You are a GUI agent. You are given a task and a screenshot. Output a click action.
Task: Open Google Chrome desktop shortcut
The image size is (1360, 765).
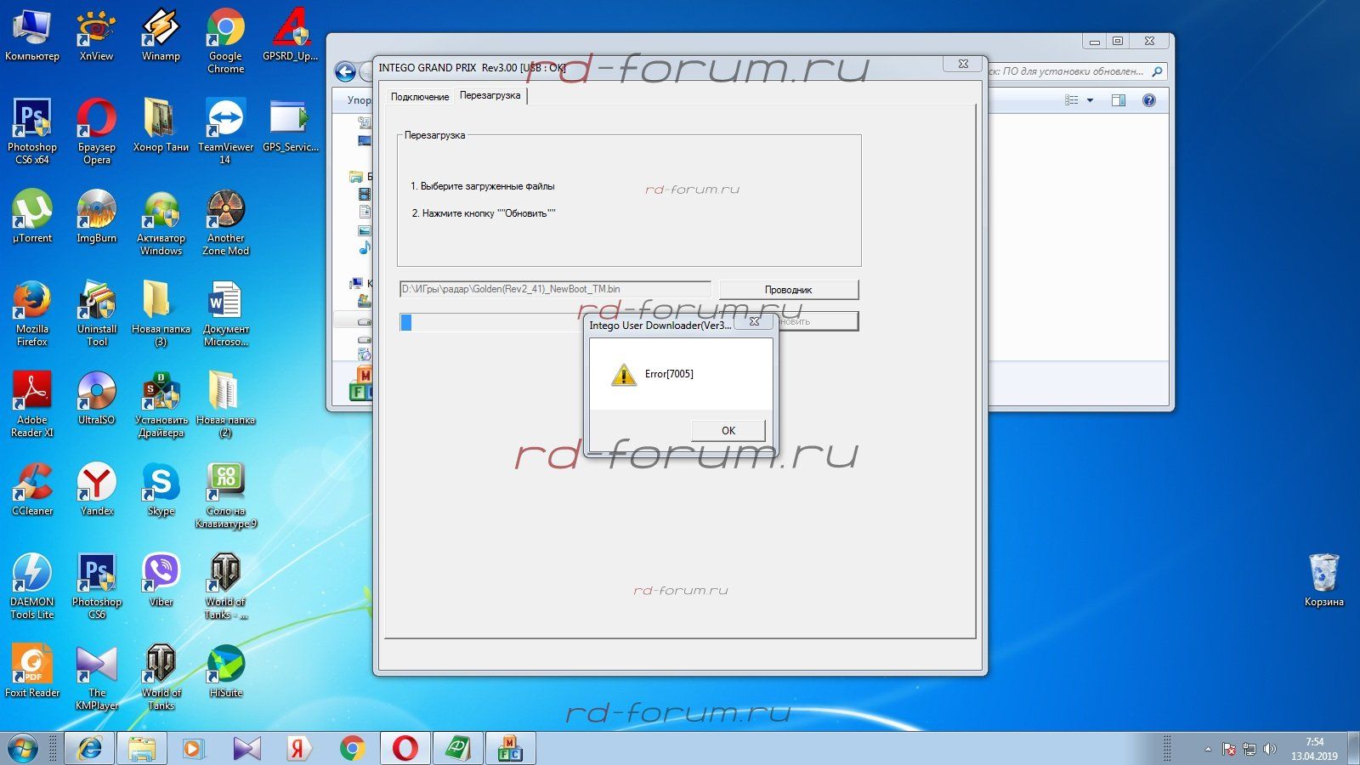[x=225, y=42]
